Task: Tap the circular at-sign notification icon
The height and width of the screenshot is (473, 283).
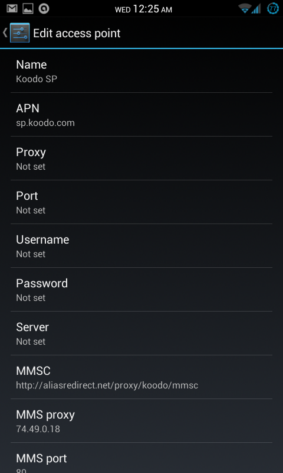Action: click(44, 8)
